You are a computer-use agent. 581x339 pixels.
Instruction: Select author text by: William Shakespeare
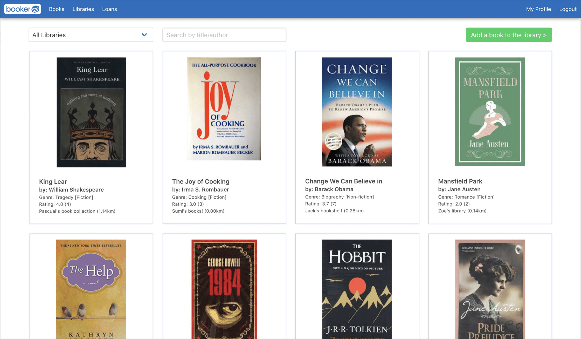point(71,190)
